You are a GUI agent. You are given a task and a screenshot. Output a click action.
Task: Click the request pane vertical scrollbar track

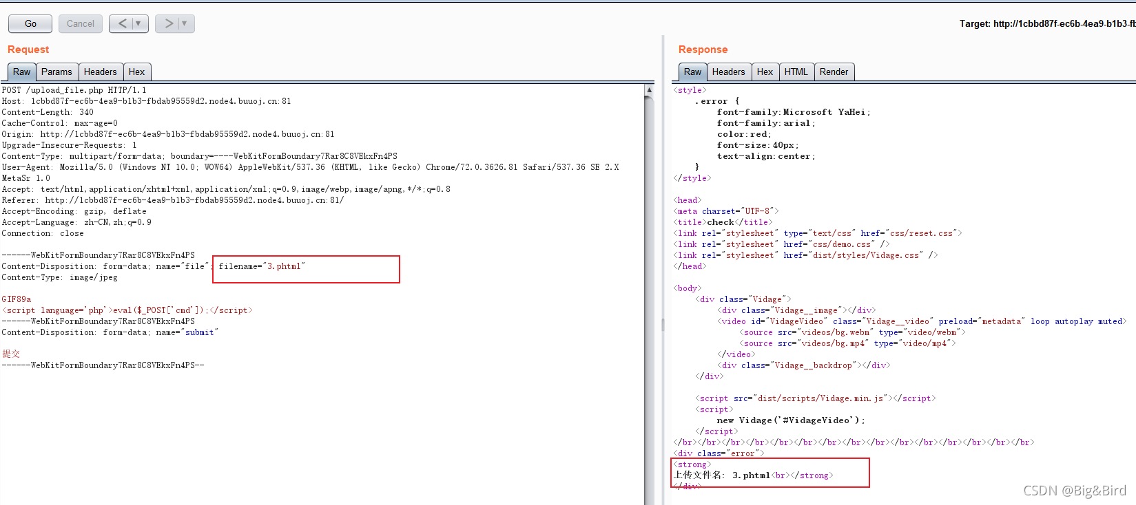point(649,300)
